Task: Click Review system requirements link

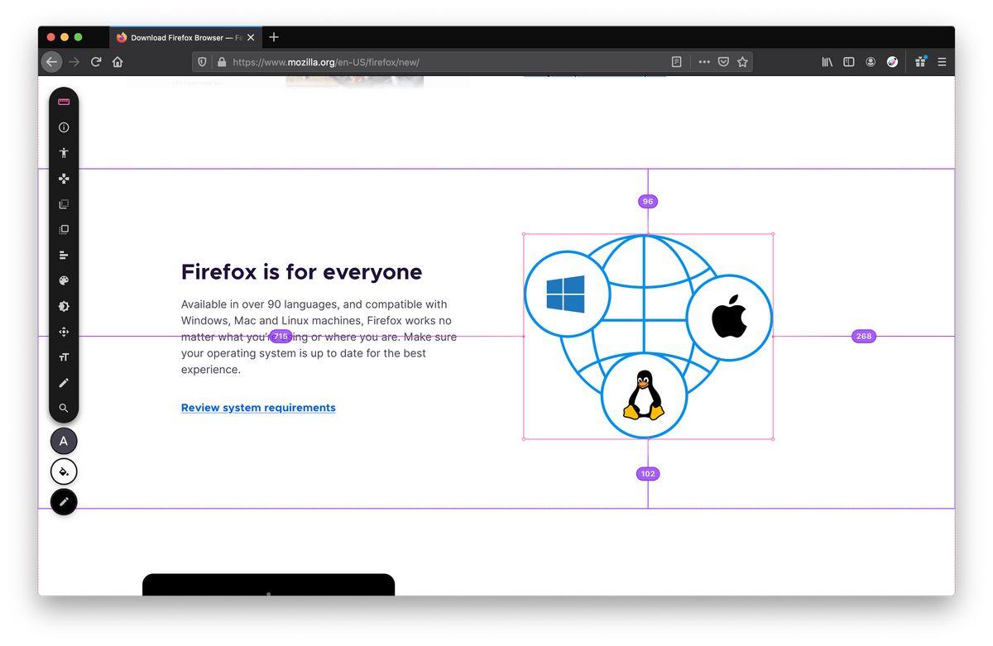Action: pos(258,408)
